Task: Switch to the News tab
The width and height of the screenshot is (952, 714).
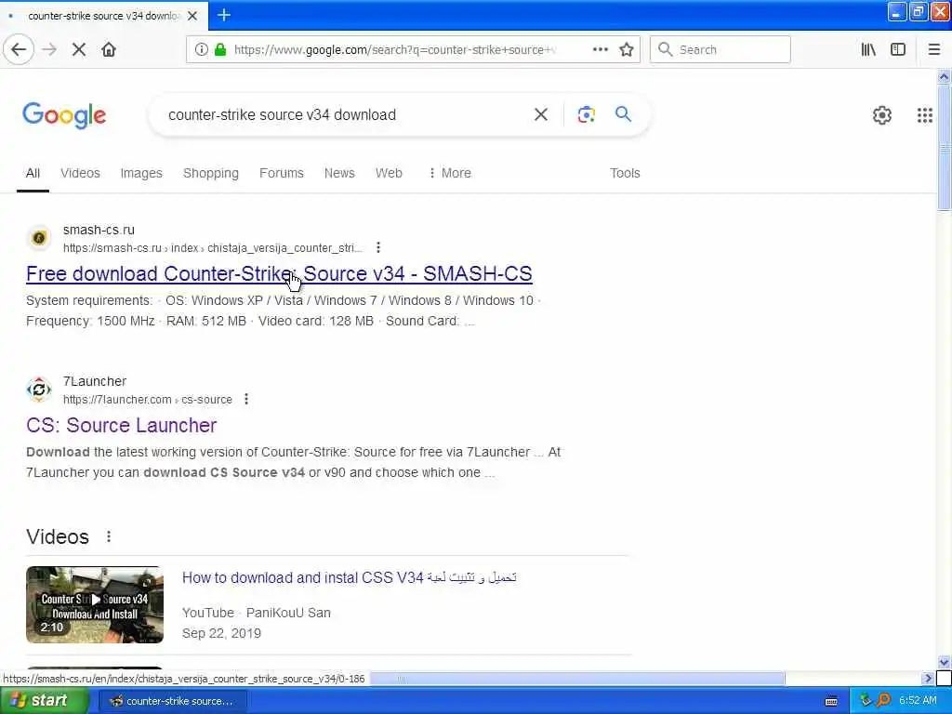Action: click(339, 173)
